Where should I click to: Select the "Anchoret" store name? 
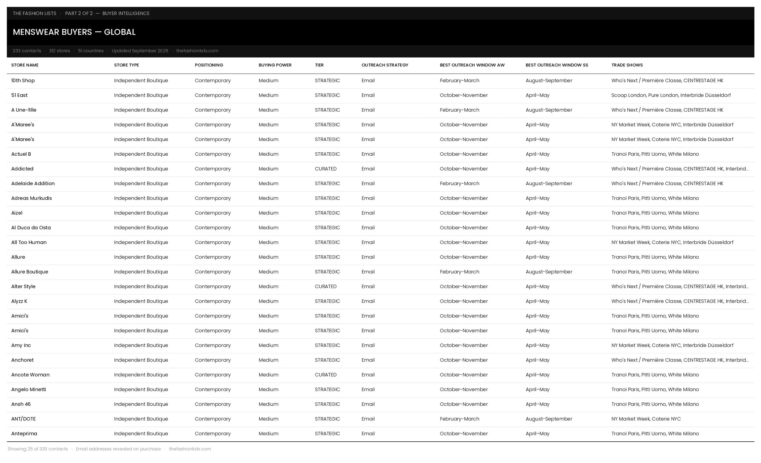click(x=22, y=360)
